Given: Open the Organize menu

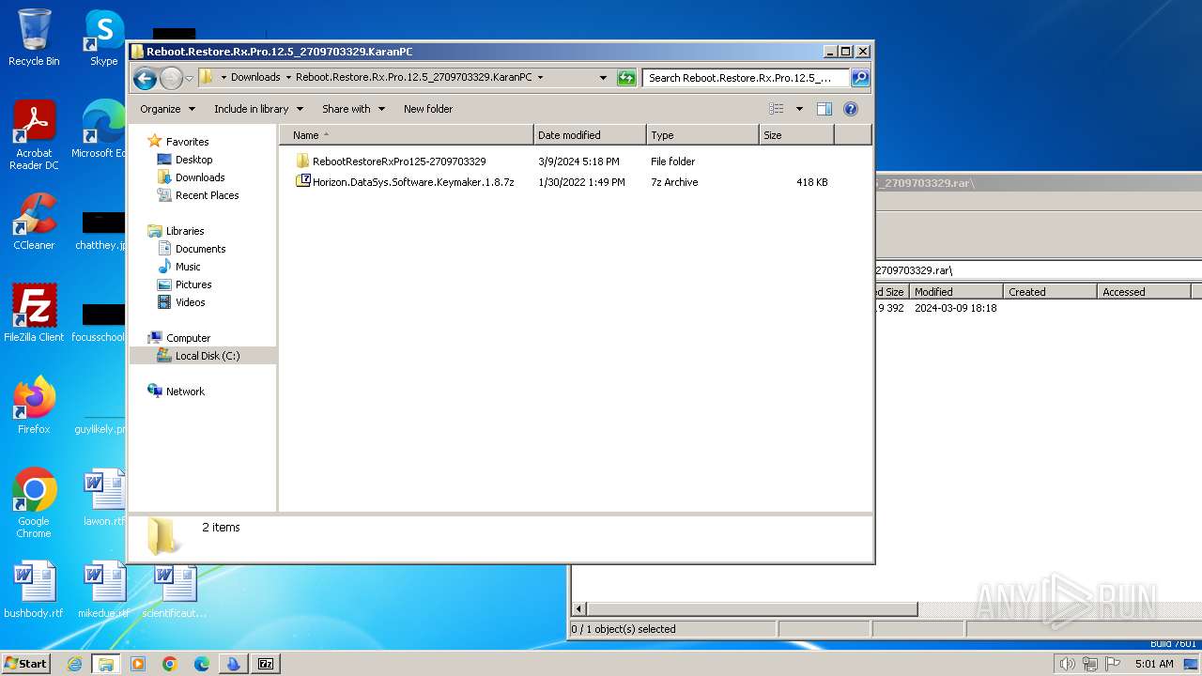Looking at the screenshot, I should coord(167,109).
